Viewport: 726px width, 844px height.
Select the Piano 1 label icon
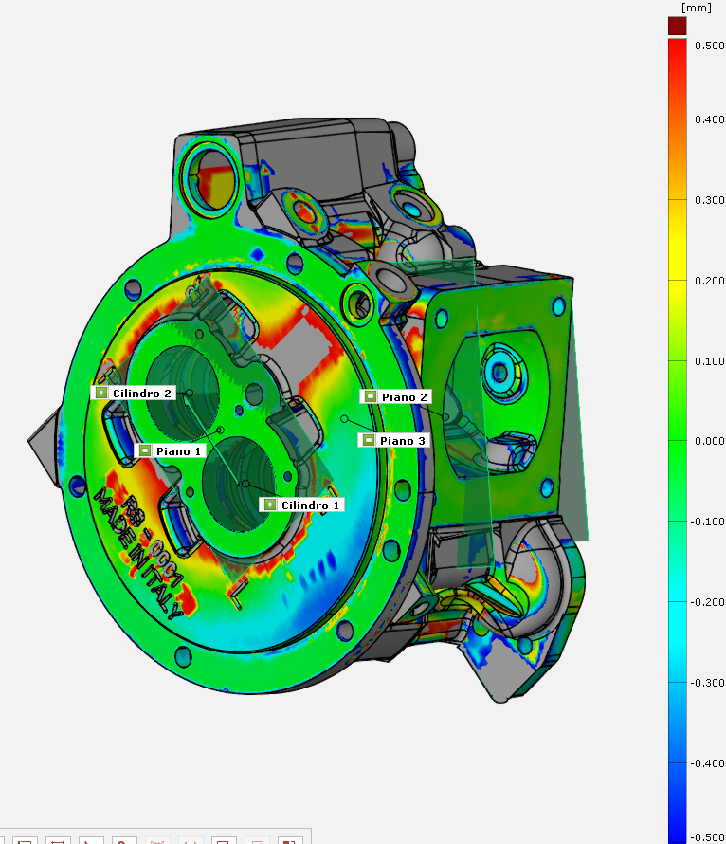point(145,450)
